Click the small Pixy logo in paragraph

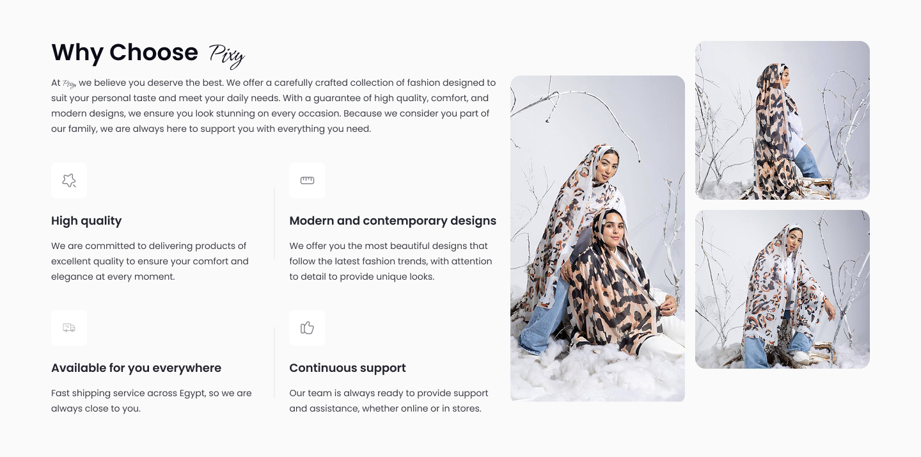tap(70, 83)
